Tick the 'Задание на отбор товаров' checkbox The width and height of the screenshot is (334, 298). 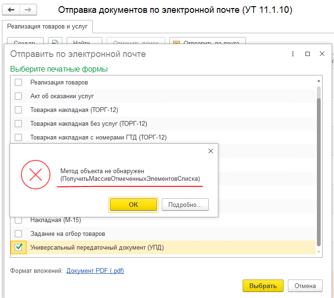coord(19,233)
